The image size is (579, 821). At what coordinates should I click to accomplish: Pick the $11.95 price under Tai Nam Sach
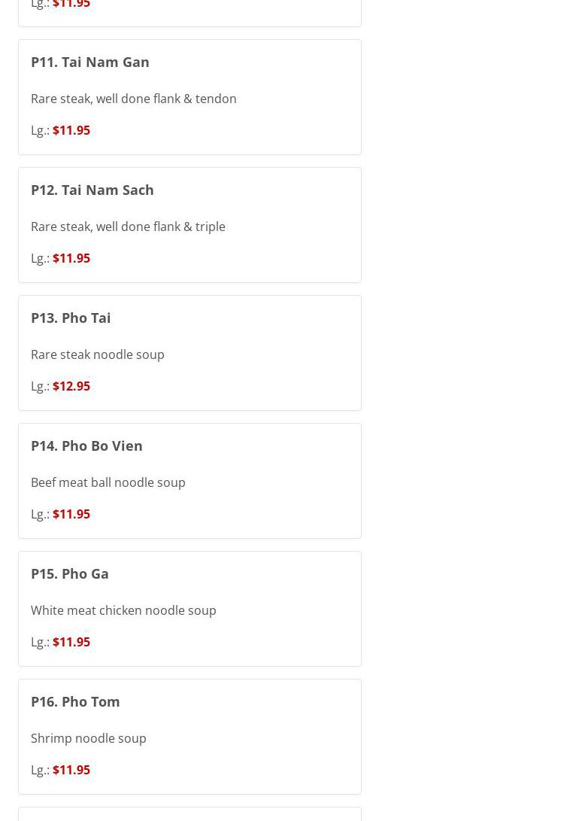71,258
